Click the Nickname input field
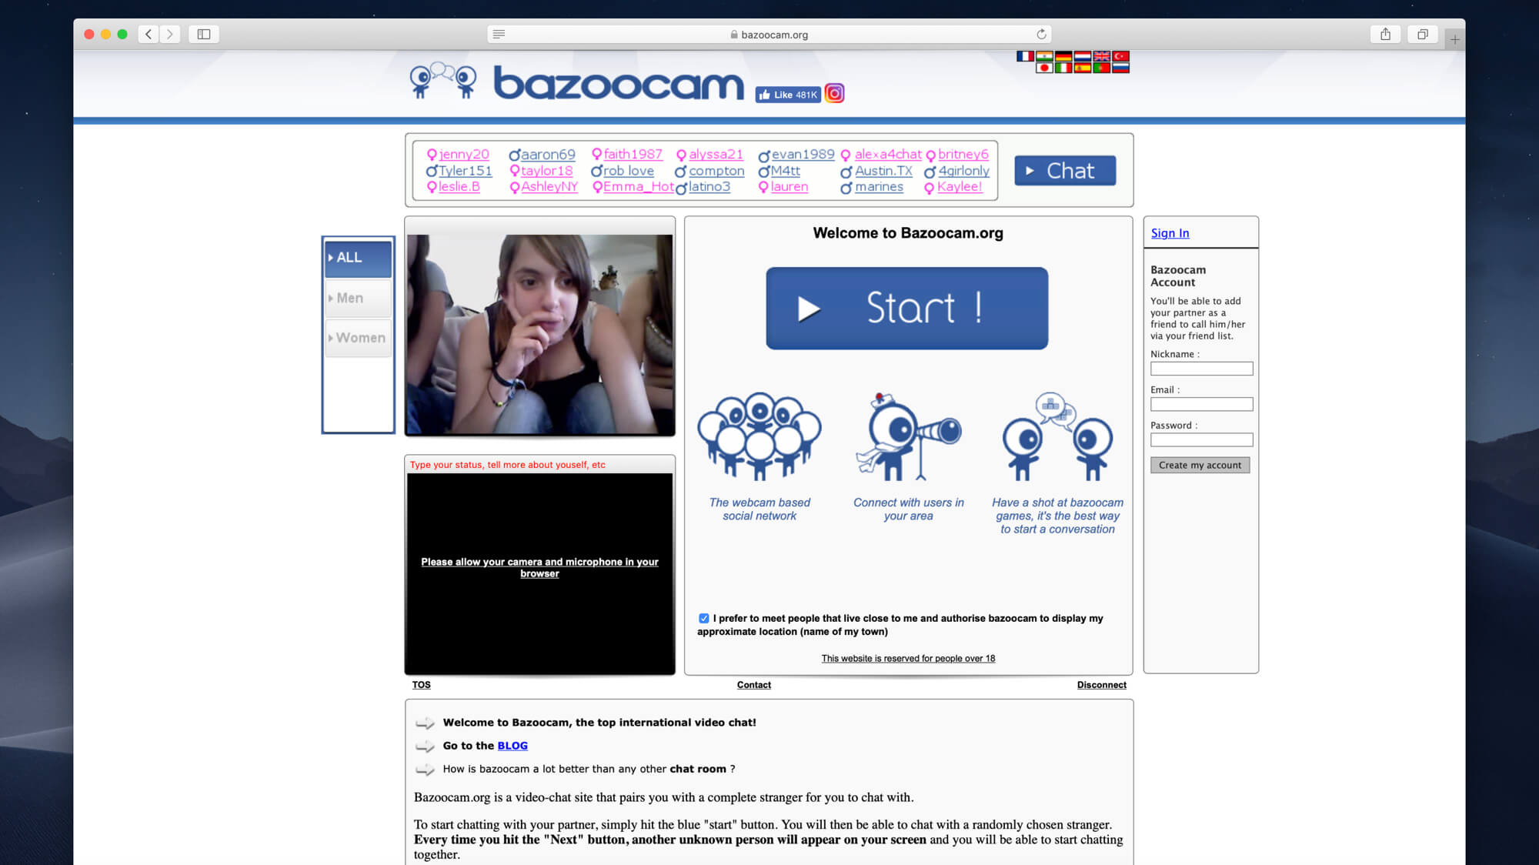The image size is (1539, 865). click(x=1200, y=368)
